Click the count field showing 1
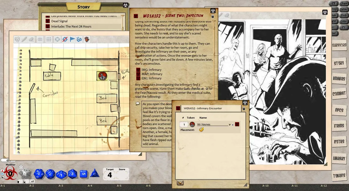 (x=184, y=125)
